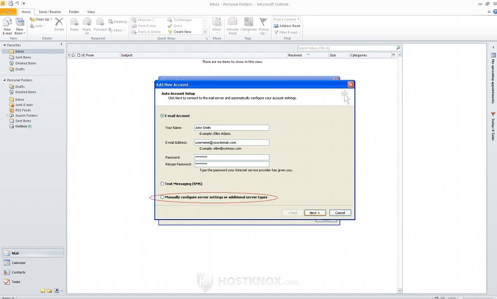Click the Subject column header
The height and width of the screenshot is (299, 497).
(204, 55)
